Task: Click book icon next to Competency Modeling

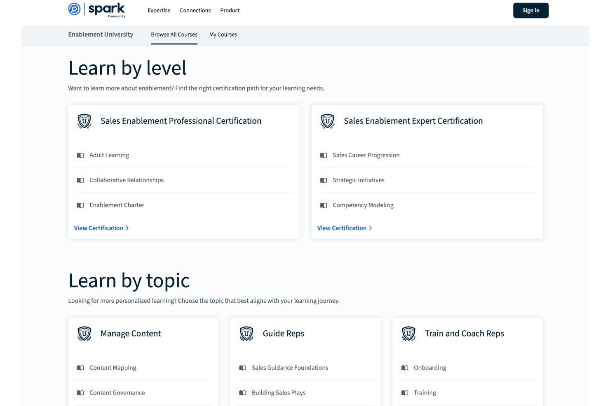Action: click(324, 205)
